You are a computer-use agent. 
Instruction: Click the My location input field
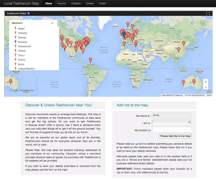tap(172, 130)
